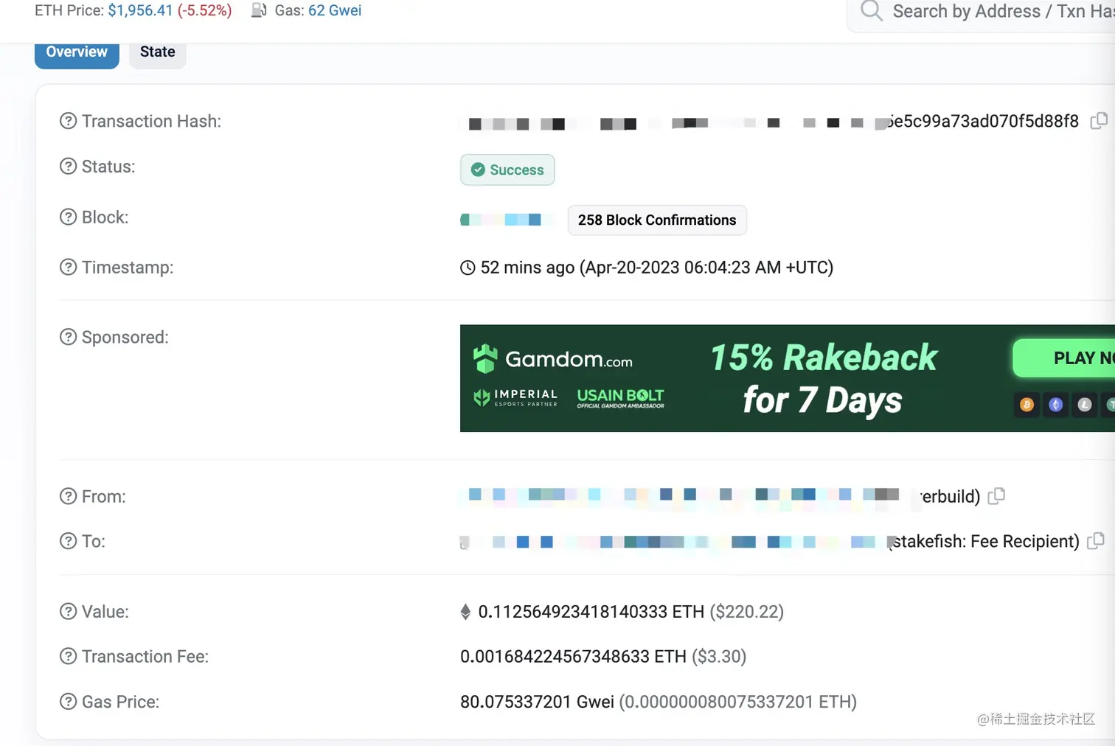Open the From address ending in erbuild
Image resolution: width=1115 pixels, height=746 pixels.
(720, 496)
